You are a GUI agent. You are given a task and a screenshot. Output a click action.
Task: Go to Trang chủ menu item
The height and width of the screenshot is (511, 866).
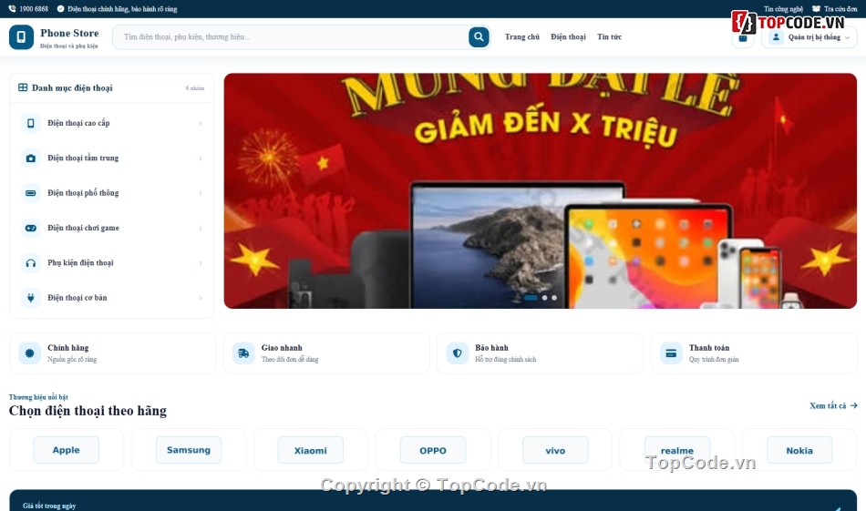[522, 37]
